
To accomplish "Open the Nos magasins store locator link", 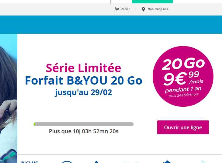I will click(x=158, y=9).
